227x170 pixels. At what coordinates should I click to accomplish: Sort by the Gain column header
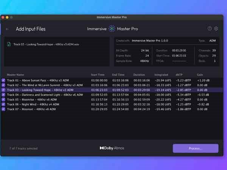(x=200, y=75)
